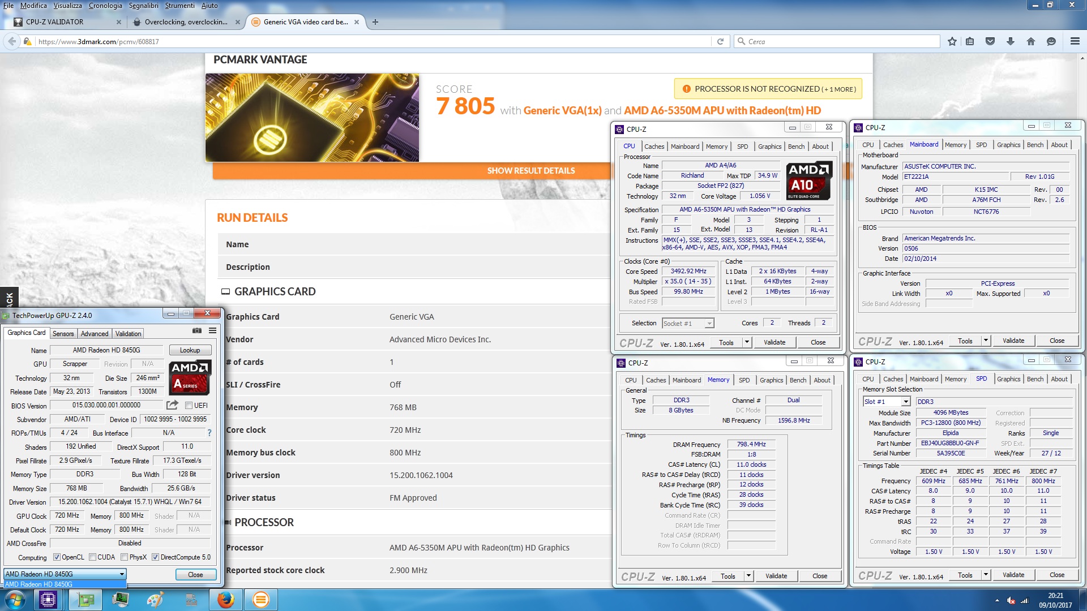Click Bus Interface question mark in GPU-Z
1087x611 pixels.
[209, 433]
